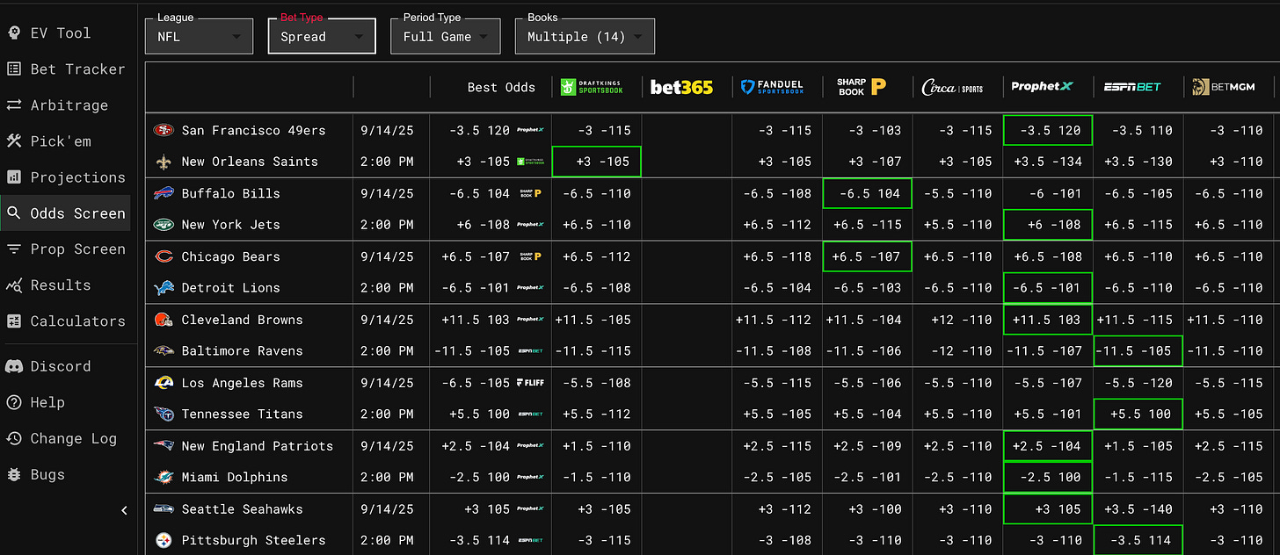1280x555 pixels.
Task: Click the Odds Screen magnifier icon
Action: 14,213
